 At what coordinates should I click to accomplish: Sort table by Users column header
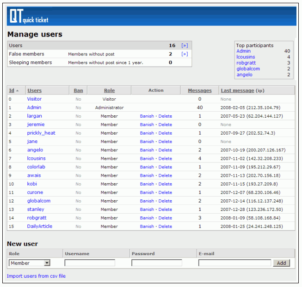pyautogui.click(x=34, y=90)
